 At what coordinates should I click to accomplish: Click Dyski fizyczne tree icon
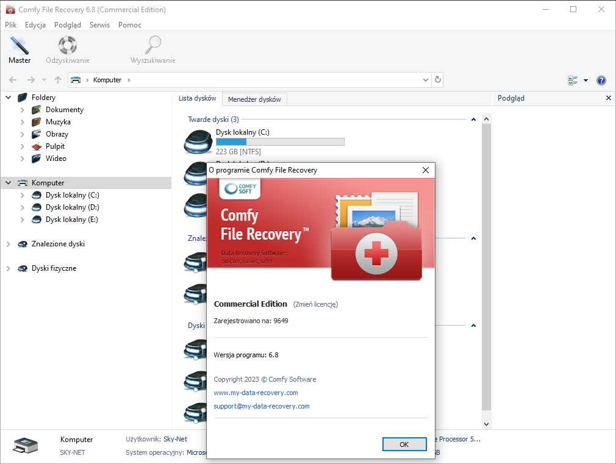pyautogui.click(x=23, y=268)
